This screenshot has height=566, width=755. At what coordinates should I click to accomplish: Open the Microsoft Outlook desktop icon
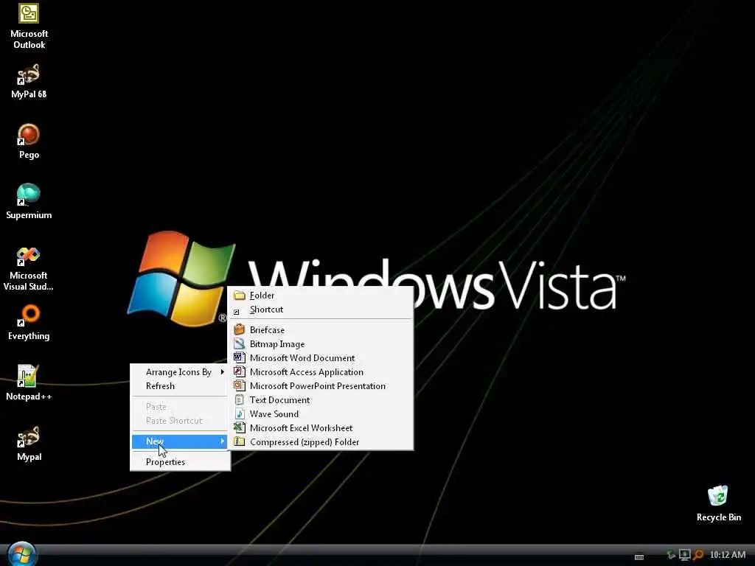coord(29,26)
